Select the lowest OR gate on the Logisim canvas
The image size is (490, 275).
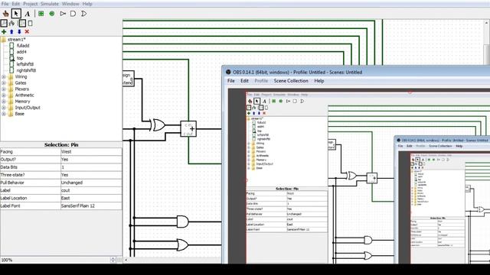(x=182, y=245)
